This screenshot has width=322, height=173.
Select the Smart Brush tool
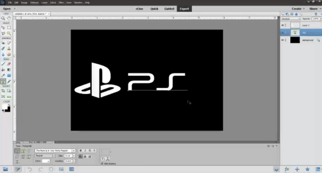click(x=3, y=49)
